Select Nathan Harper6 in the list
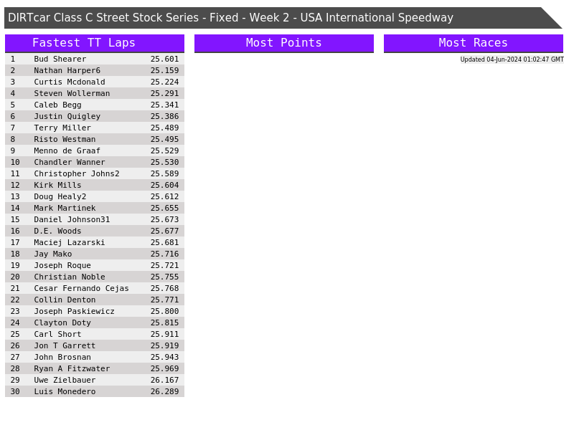The height and width of the screenshot is (430, 574). pos(67,70)
